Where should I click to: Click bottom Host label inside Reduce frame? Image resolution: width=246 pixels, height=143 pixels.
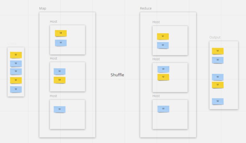pyautogui.click(x=156, y=96)
